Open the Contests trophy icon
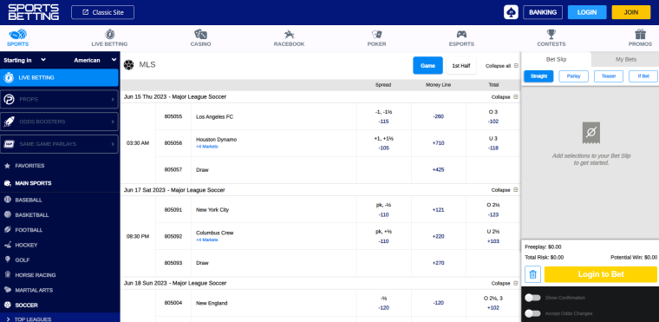Screen dimensions: 659x322 551,34
